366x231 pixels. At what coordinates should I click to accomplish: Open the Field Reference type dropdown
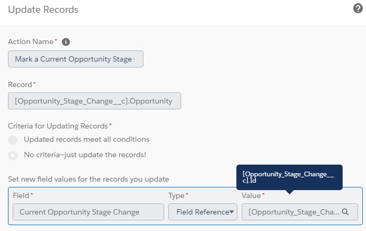pyautogui.click(x=203, y=212)
